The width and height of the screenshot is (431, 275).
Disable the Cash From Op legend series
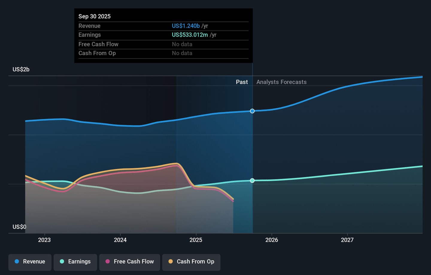191,262
